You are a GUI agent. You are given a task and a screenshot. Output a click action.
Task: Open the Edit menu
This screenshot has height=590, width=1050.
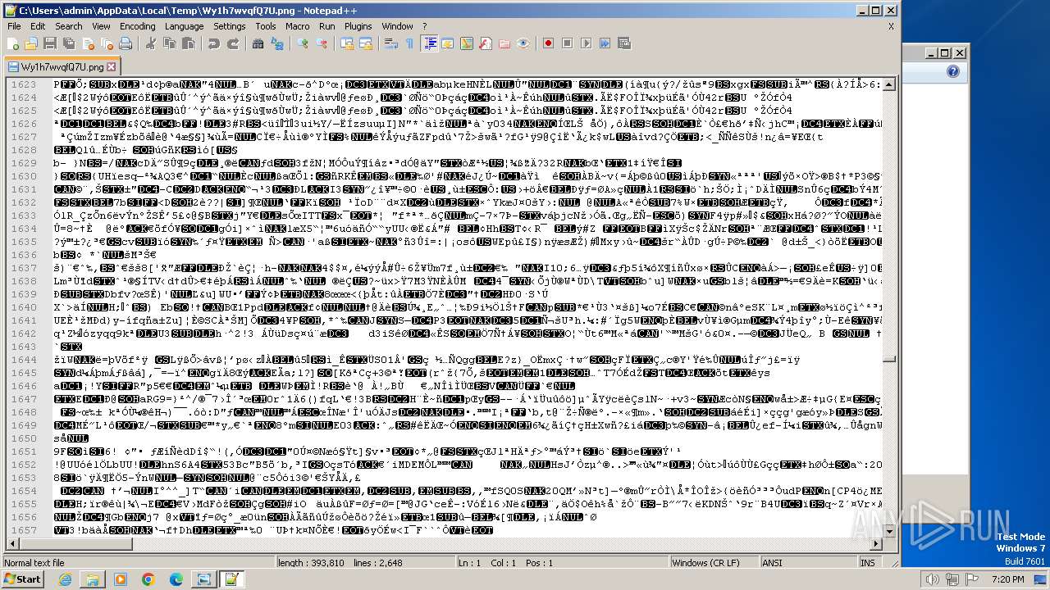pyautogui.click(x=39, y=26)
